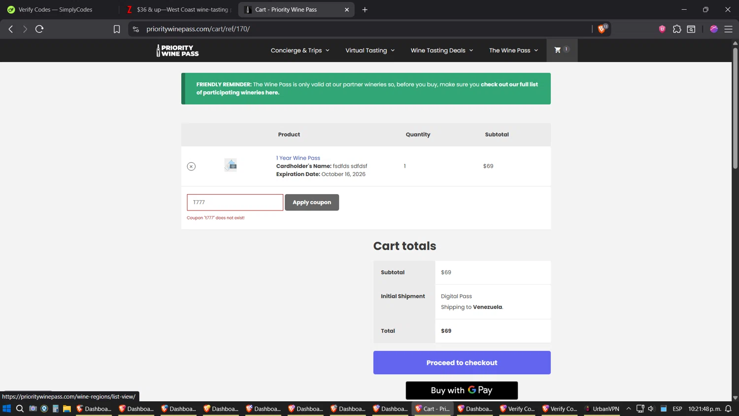This screenshot has width=739, height=416.
Task: Click the shopping cart icon in navbar
Action: pyautogui.click(x=558, y=50)
